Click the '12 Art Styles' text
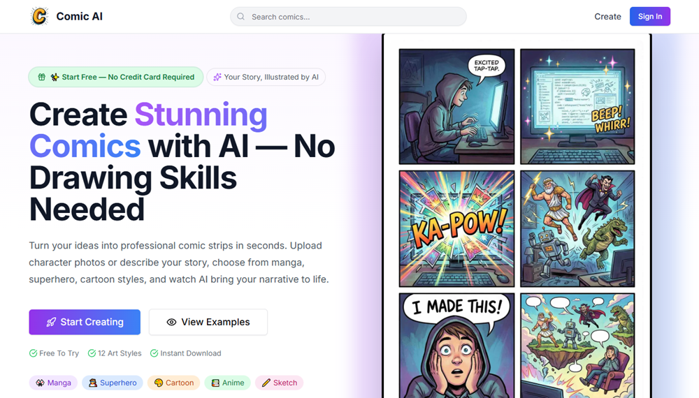 click(x=120, y=353)
